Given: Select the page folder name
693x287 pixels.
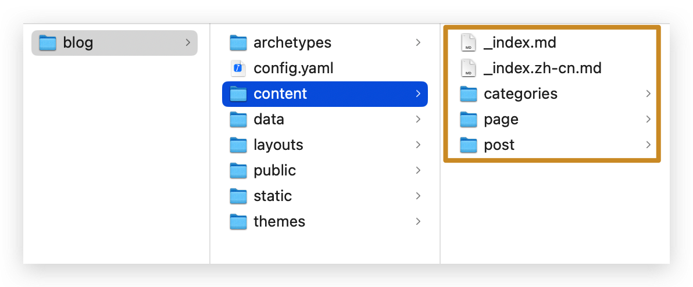Looking at the screenshot, I should point(501,119).
